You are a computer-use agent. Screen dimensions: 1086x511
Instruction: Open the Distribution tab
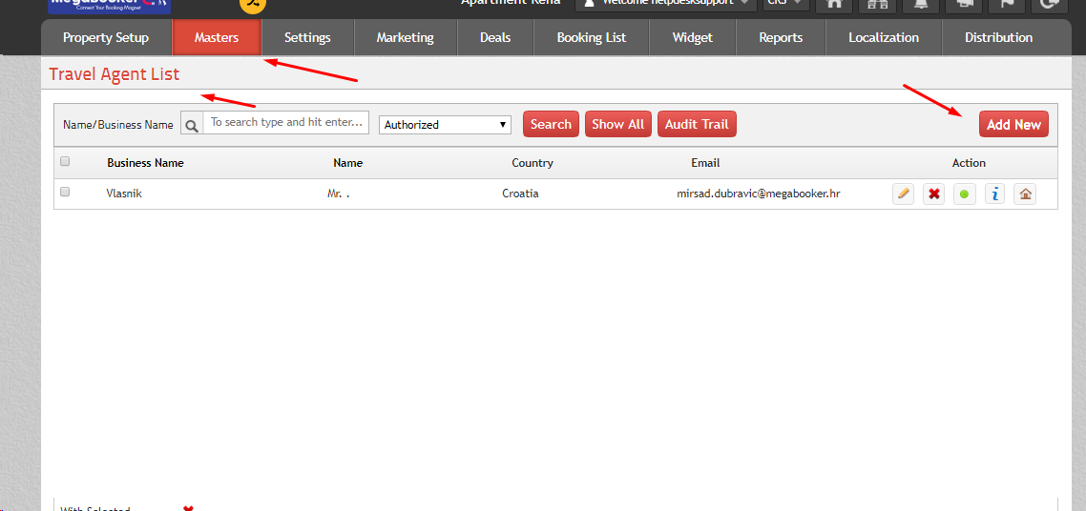click(999, 38)
